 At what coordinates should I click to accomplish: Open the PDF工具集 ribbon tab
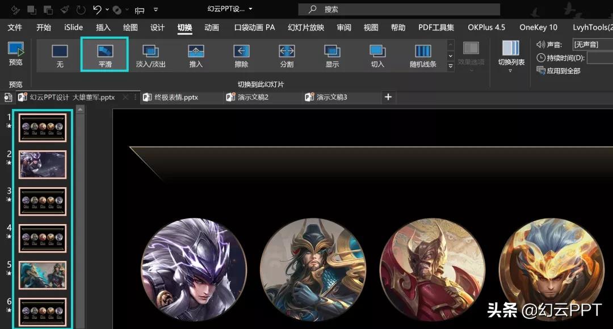click(x=436, y=27)
